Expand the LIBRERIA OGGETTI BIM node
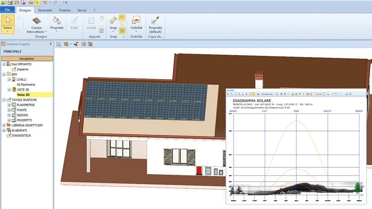The width and height of the screenshot is (372, 209). pos(4,125)
